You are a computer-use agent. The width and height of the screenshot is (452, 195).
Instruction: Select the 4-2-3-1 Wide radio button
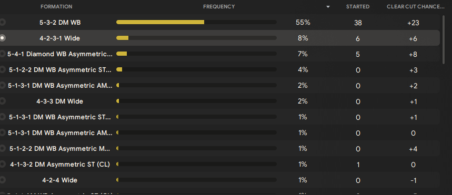click(x=2, y=38)
